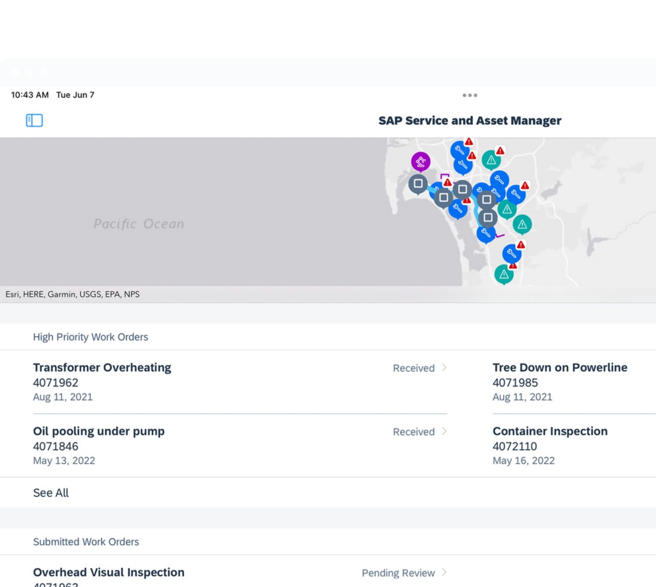
Task: Select the southernmost blue wrench map pin
Action: [511, 253]
